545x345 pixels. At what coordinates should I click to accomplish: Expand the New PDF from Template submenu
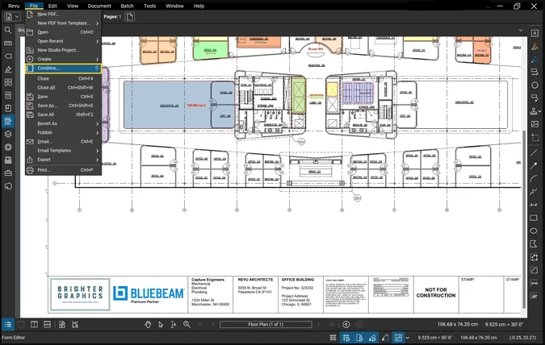(x=63, y=23)
